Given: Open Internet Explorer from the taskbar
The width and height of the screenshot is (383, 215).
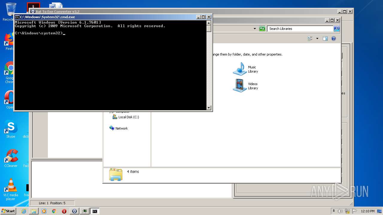Looking at the screenshot, I should (24, 211).
